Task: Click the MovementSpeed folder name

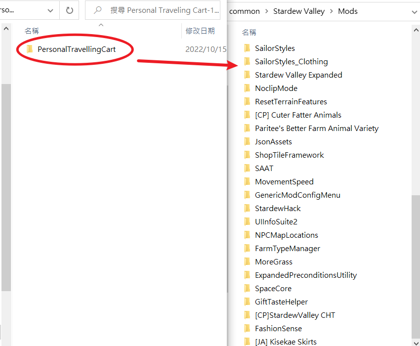Action: click(x=284, y=182)
